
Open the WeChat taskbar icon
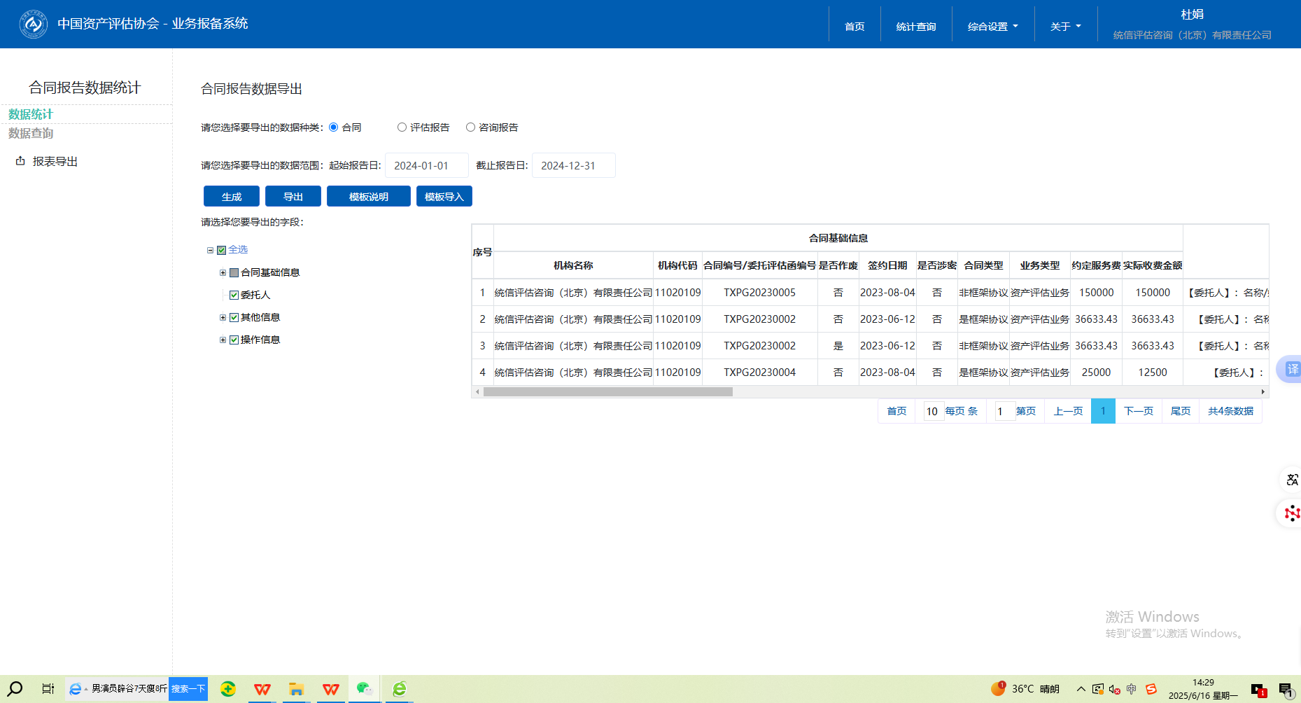(x=364, y=689)
